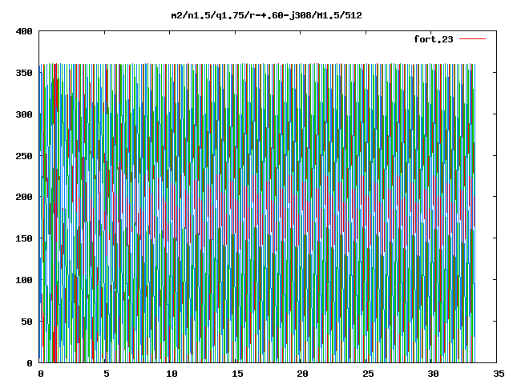Image resolution: width=513 pixels, height=384 pixels.
Task: Select the y-axis label 50
Action: click(26, 322)
